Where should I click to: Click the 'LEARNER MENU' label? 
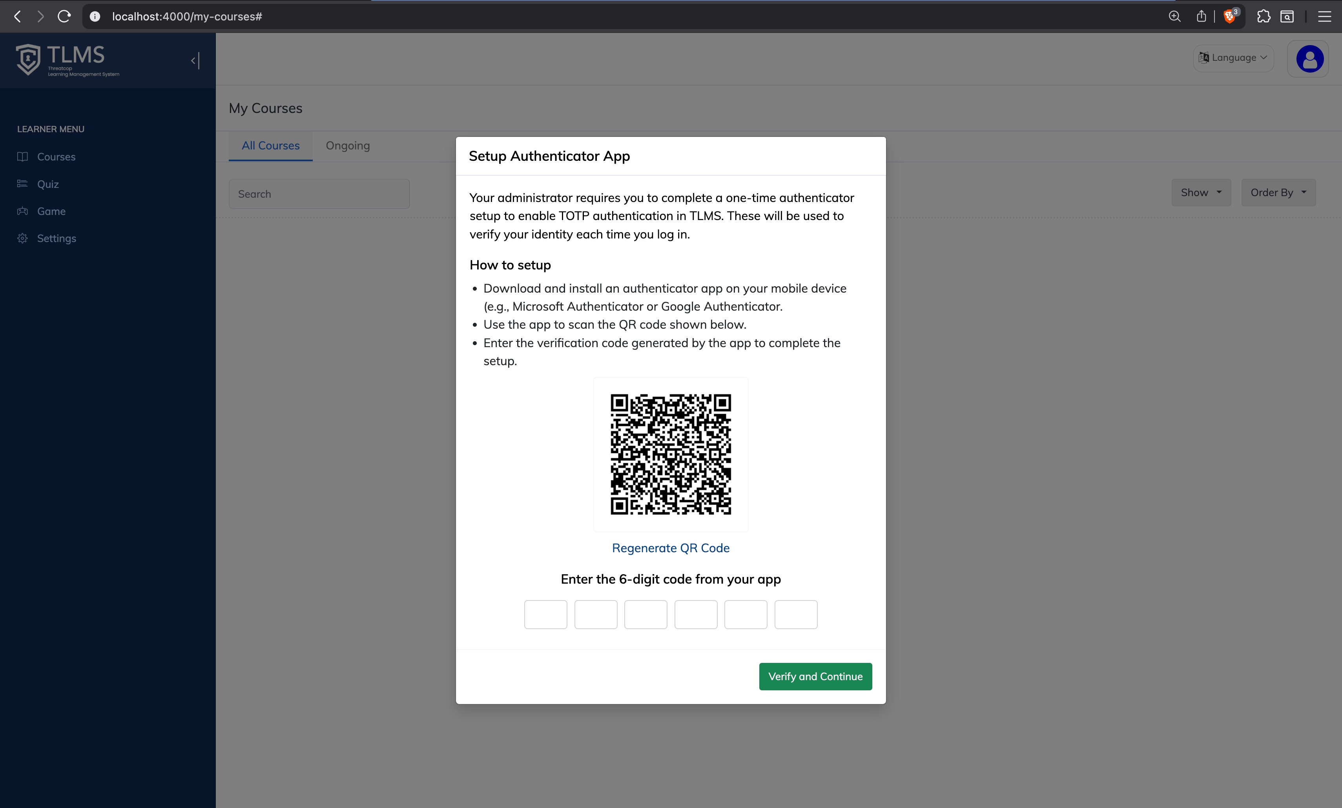51,129
